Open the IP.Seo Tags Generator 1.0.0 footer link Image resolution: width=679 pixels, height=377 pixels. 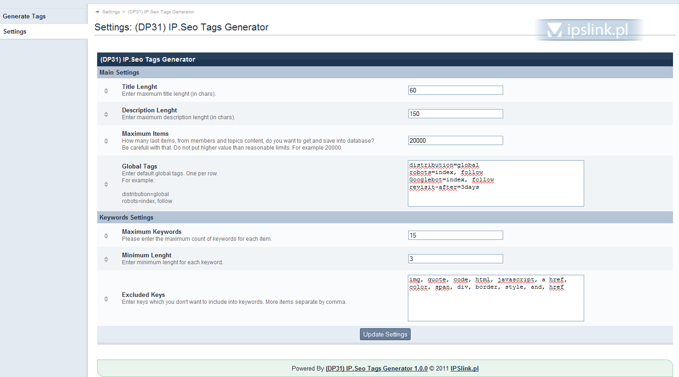pos(376,368)
